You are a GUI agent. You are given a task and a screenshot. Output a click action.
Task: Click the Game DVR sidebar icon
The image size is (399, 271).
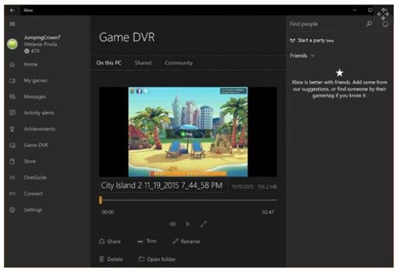12,145
